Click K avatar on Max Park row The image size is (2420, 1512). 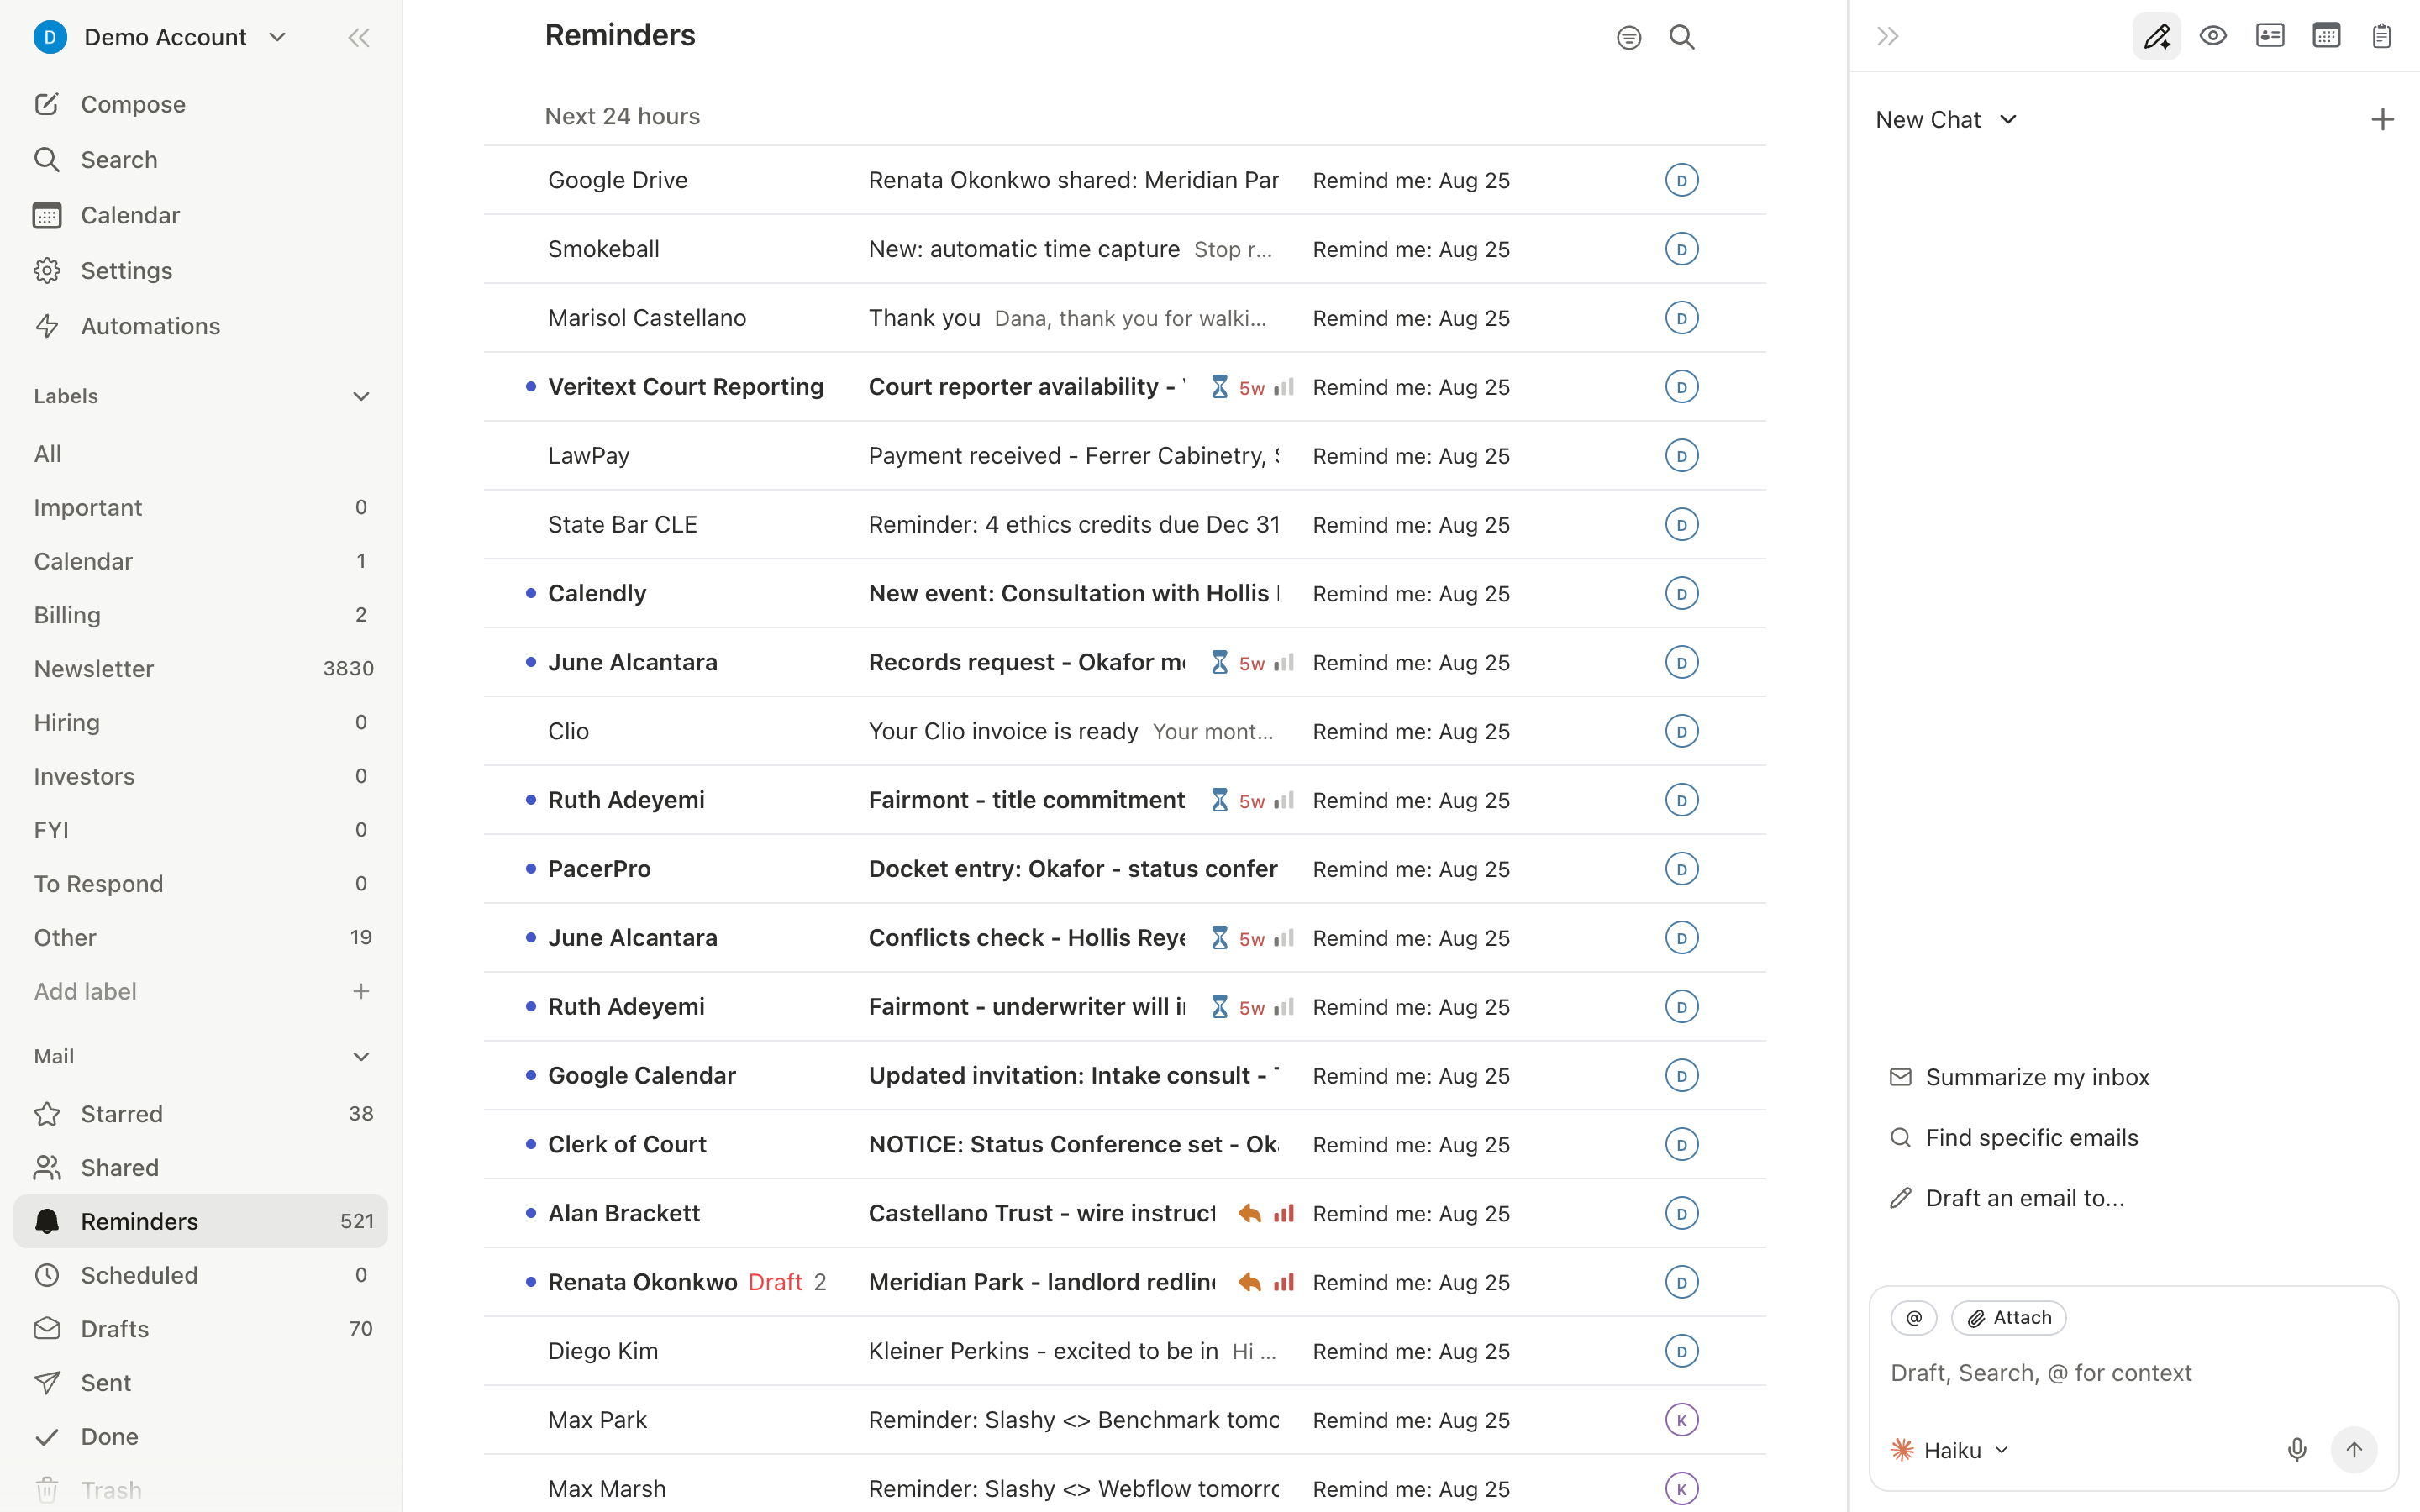click(1682, 1420)
